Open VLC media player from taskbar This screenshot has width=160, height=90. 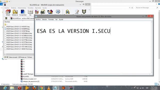[49, 88]
